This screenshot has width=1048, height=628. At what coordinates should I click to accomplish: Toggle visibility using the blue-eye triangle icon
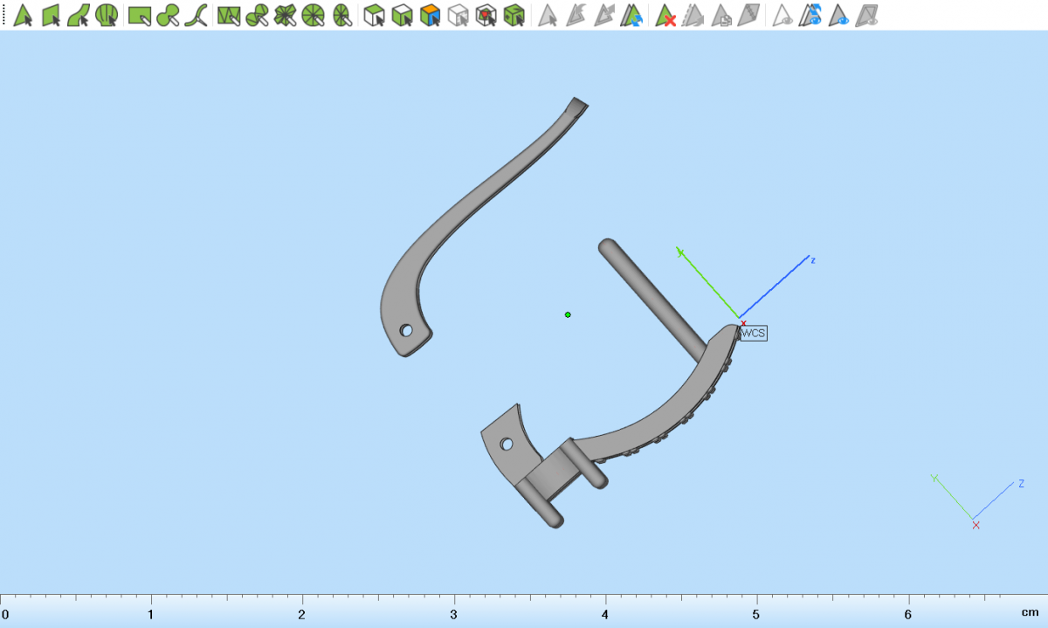tap(839, 15)
